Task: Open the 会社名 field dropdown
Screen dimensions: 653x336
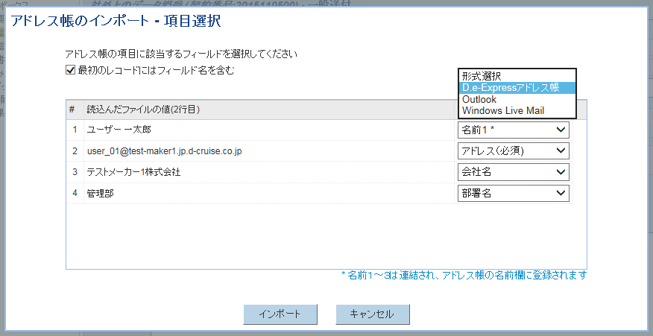Action: coord(513,172)
